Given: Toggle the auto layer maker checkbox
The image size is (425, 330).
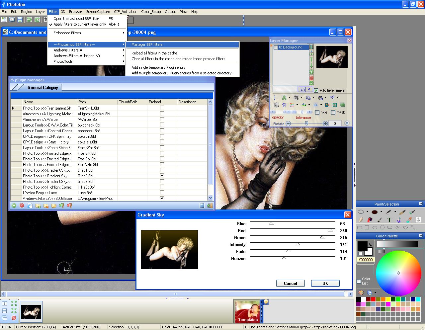Looking at the screenshot, I should [316, 90].
